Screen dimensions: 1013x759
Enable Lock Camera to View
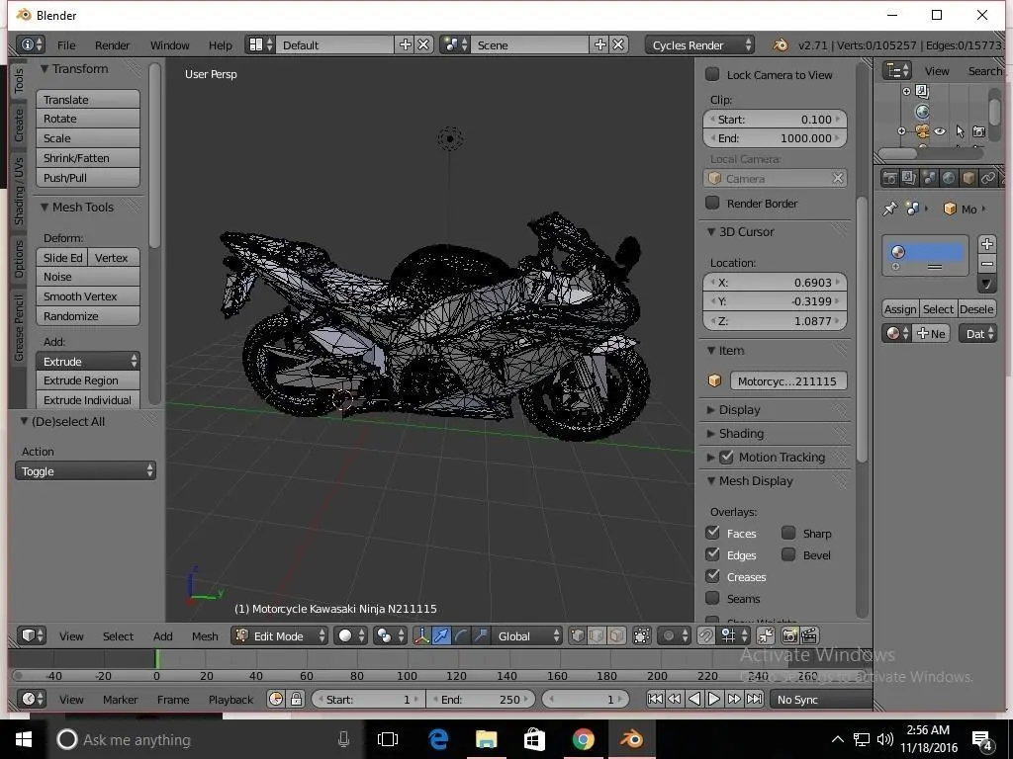712,74
